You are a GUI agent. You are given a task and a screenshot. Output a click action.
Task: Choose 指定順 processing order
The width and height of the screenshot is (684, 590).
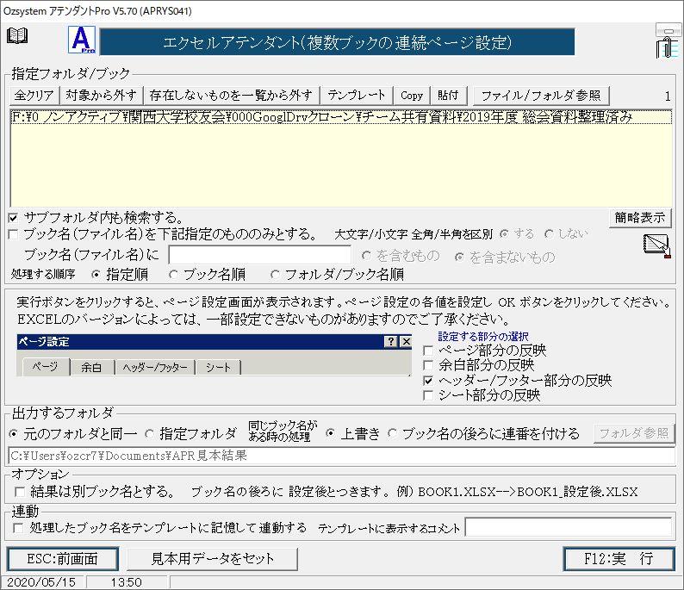click(96, 274)
